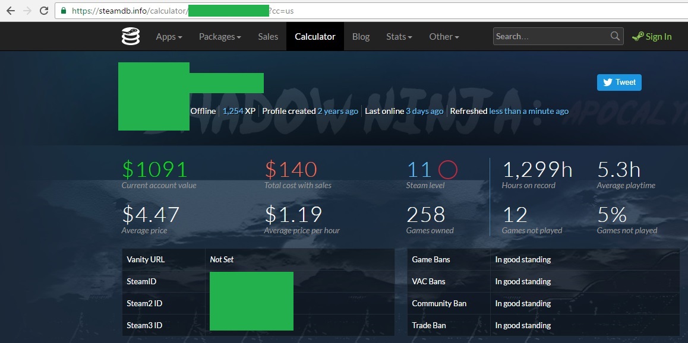Open the Apps dropdown menu
Image resolution: width=688 pixels, height=343 pixels.
tap(169, 36)
